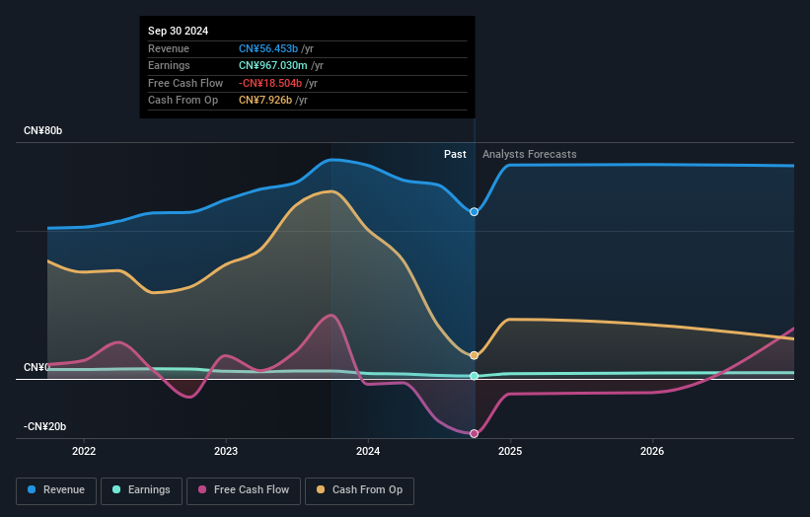Screen dimensions: 810x517
Task: Click the Cash From Op value CN¥7.926b
Action: (265, 101)
